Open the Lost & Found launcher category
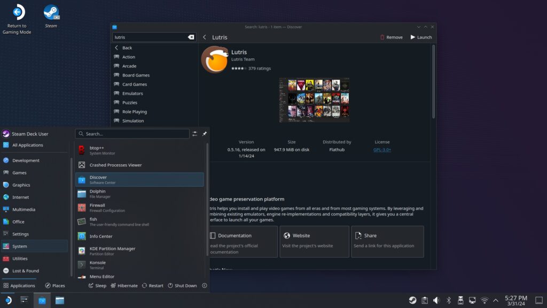This screenshot has width=547, height=308. pos(35,271)
